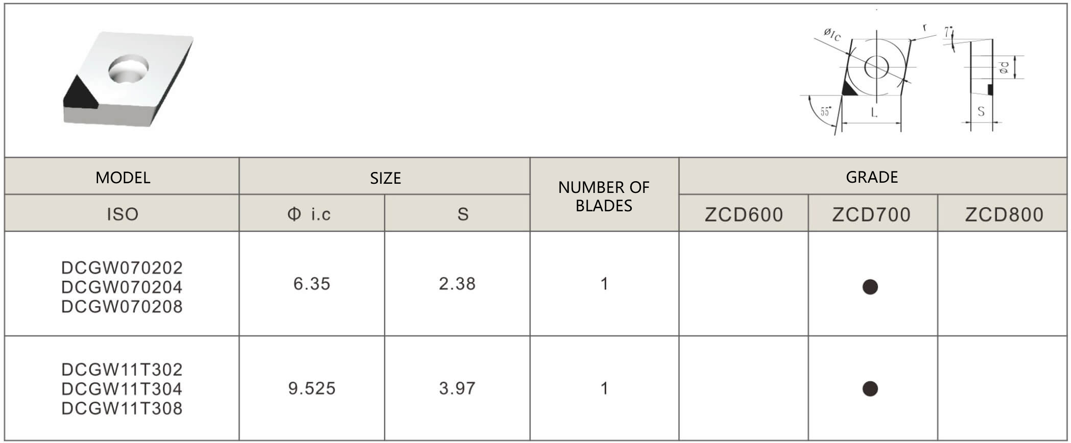Click the S thickness column header
The height and width of the screenshot is (443, 1071).
(463, 214)
